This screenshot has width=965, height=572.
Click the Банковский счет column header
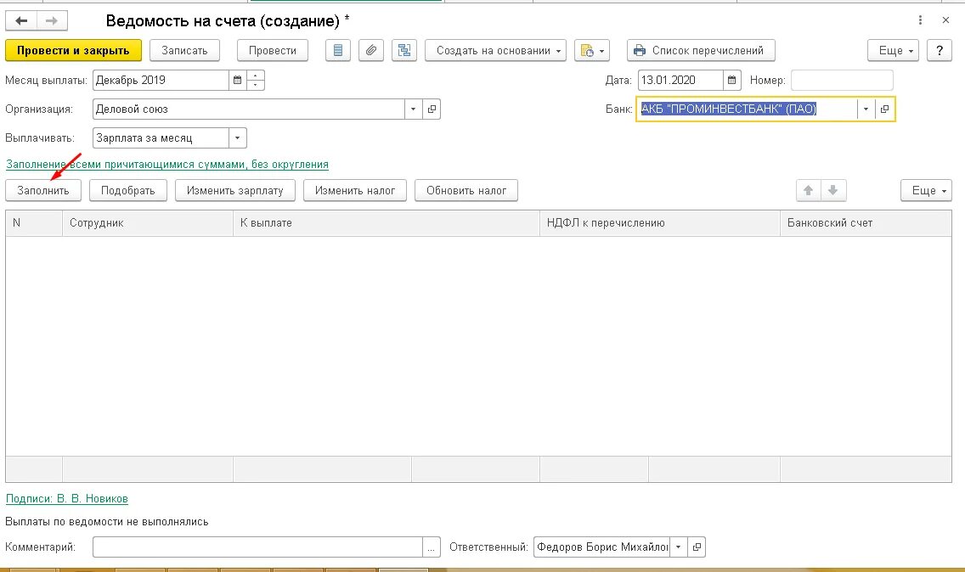coord(866,223)
